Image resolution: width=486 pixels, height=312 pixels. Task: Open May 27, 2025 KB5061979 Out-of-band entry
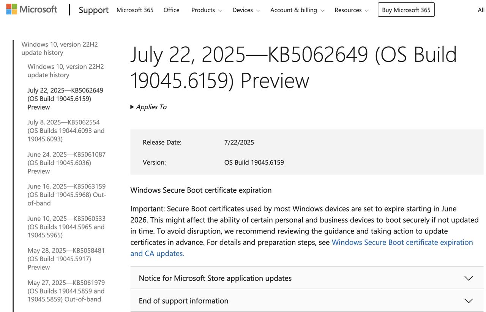66,291
